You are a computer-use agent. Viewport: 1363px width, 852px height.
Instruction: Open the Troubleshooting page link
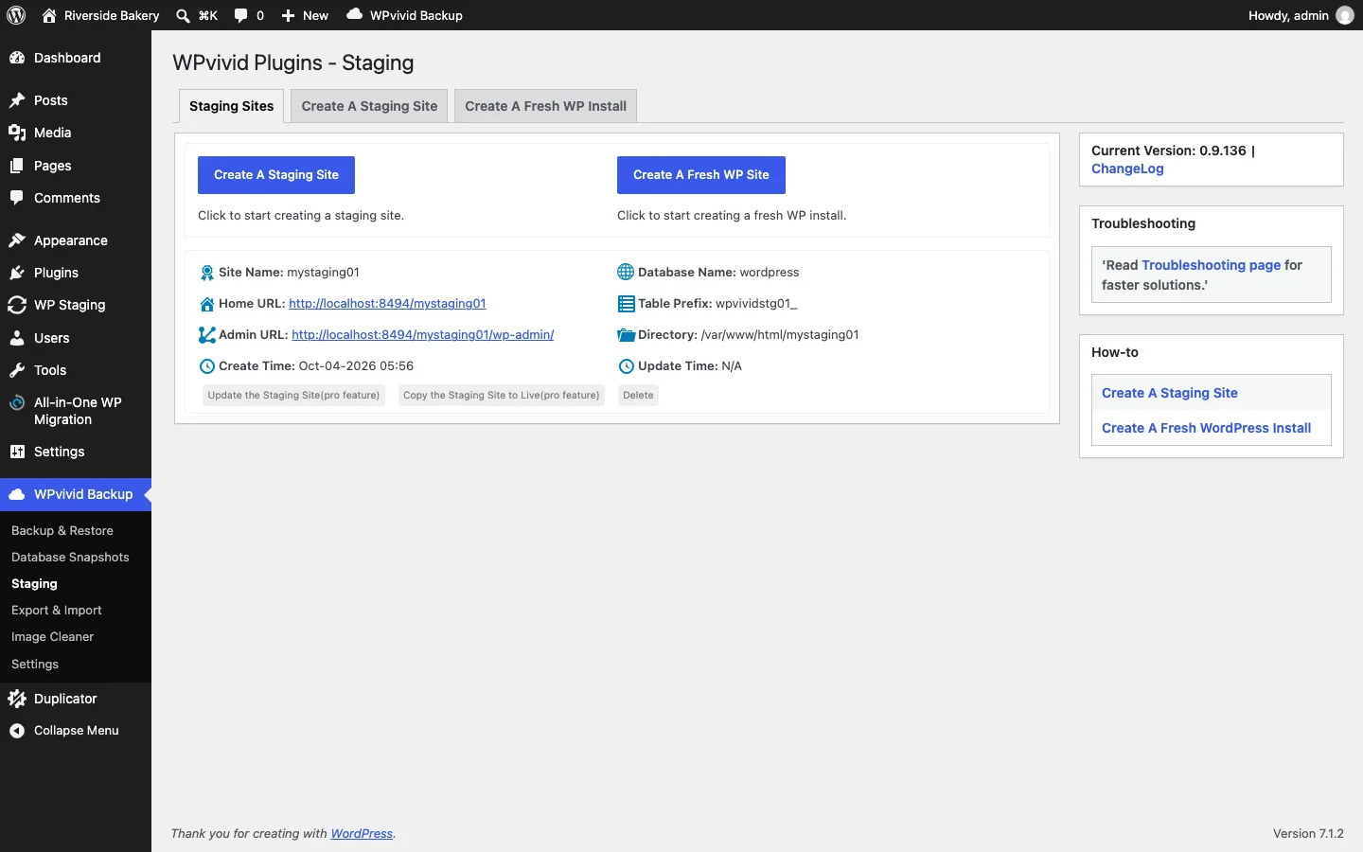(1211, 265)
